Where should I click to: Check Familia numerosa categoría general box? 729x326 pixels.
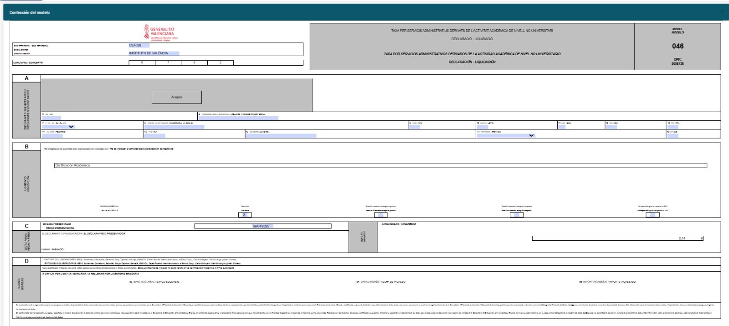(x=380, y=215)
